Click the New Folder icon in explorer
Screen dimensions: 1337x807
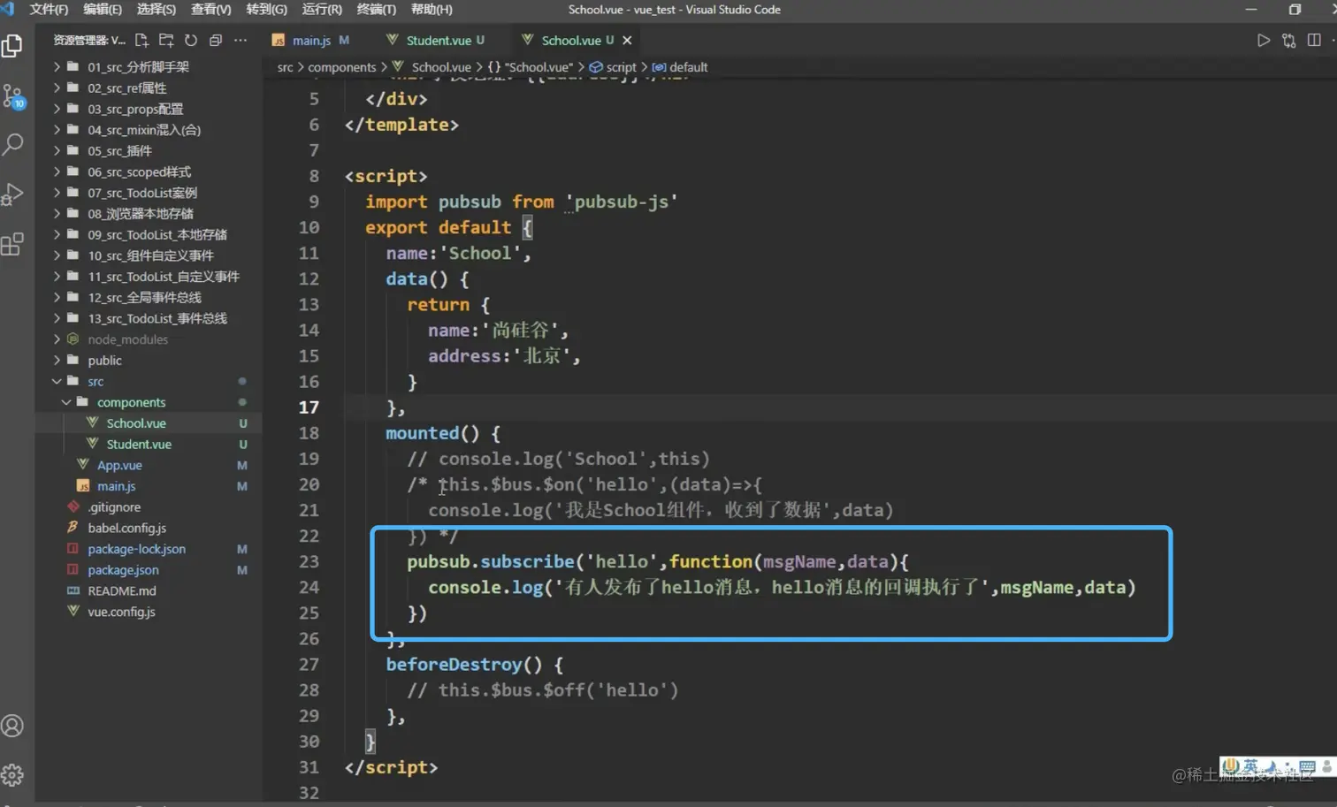point(166,40)
